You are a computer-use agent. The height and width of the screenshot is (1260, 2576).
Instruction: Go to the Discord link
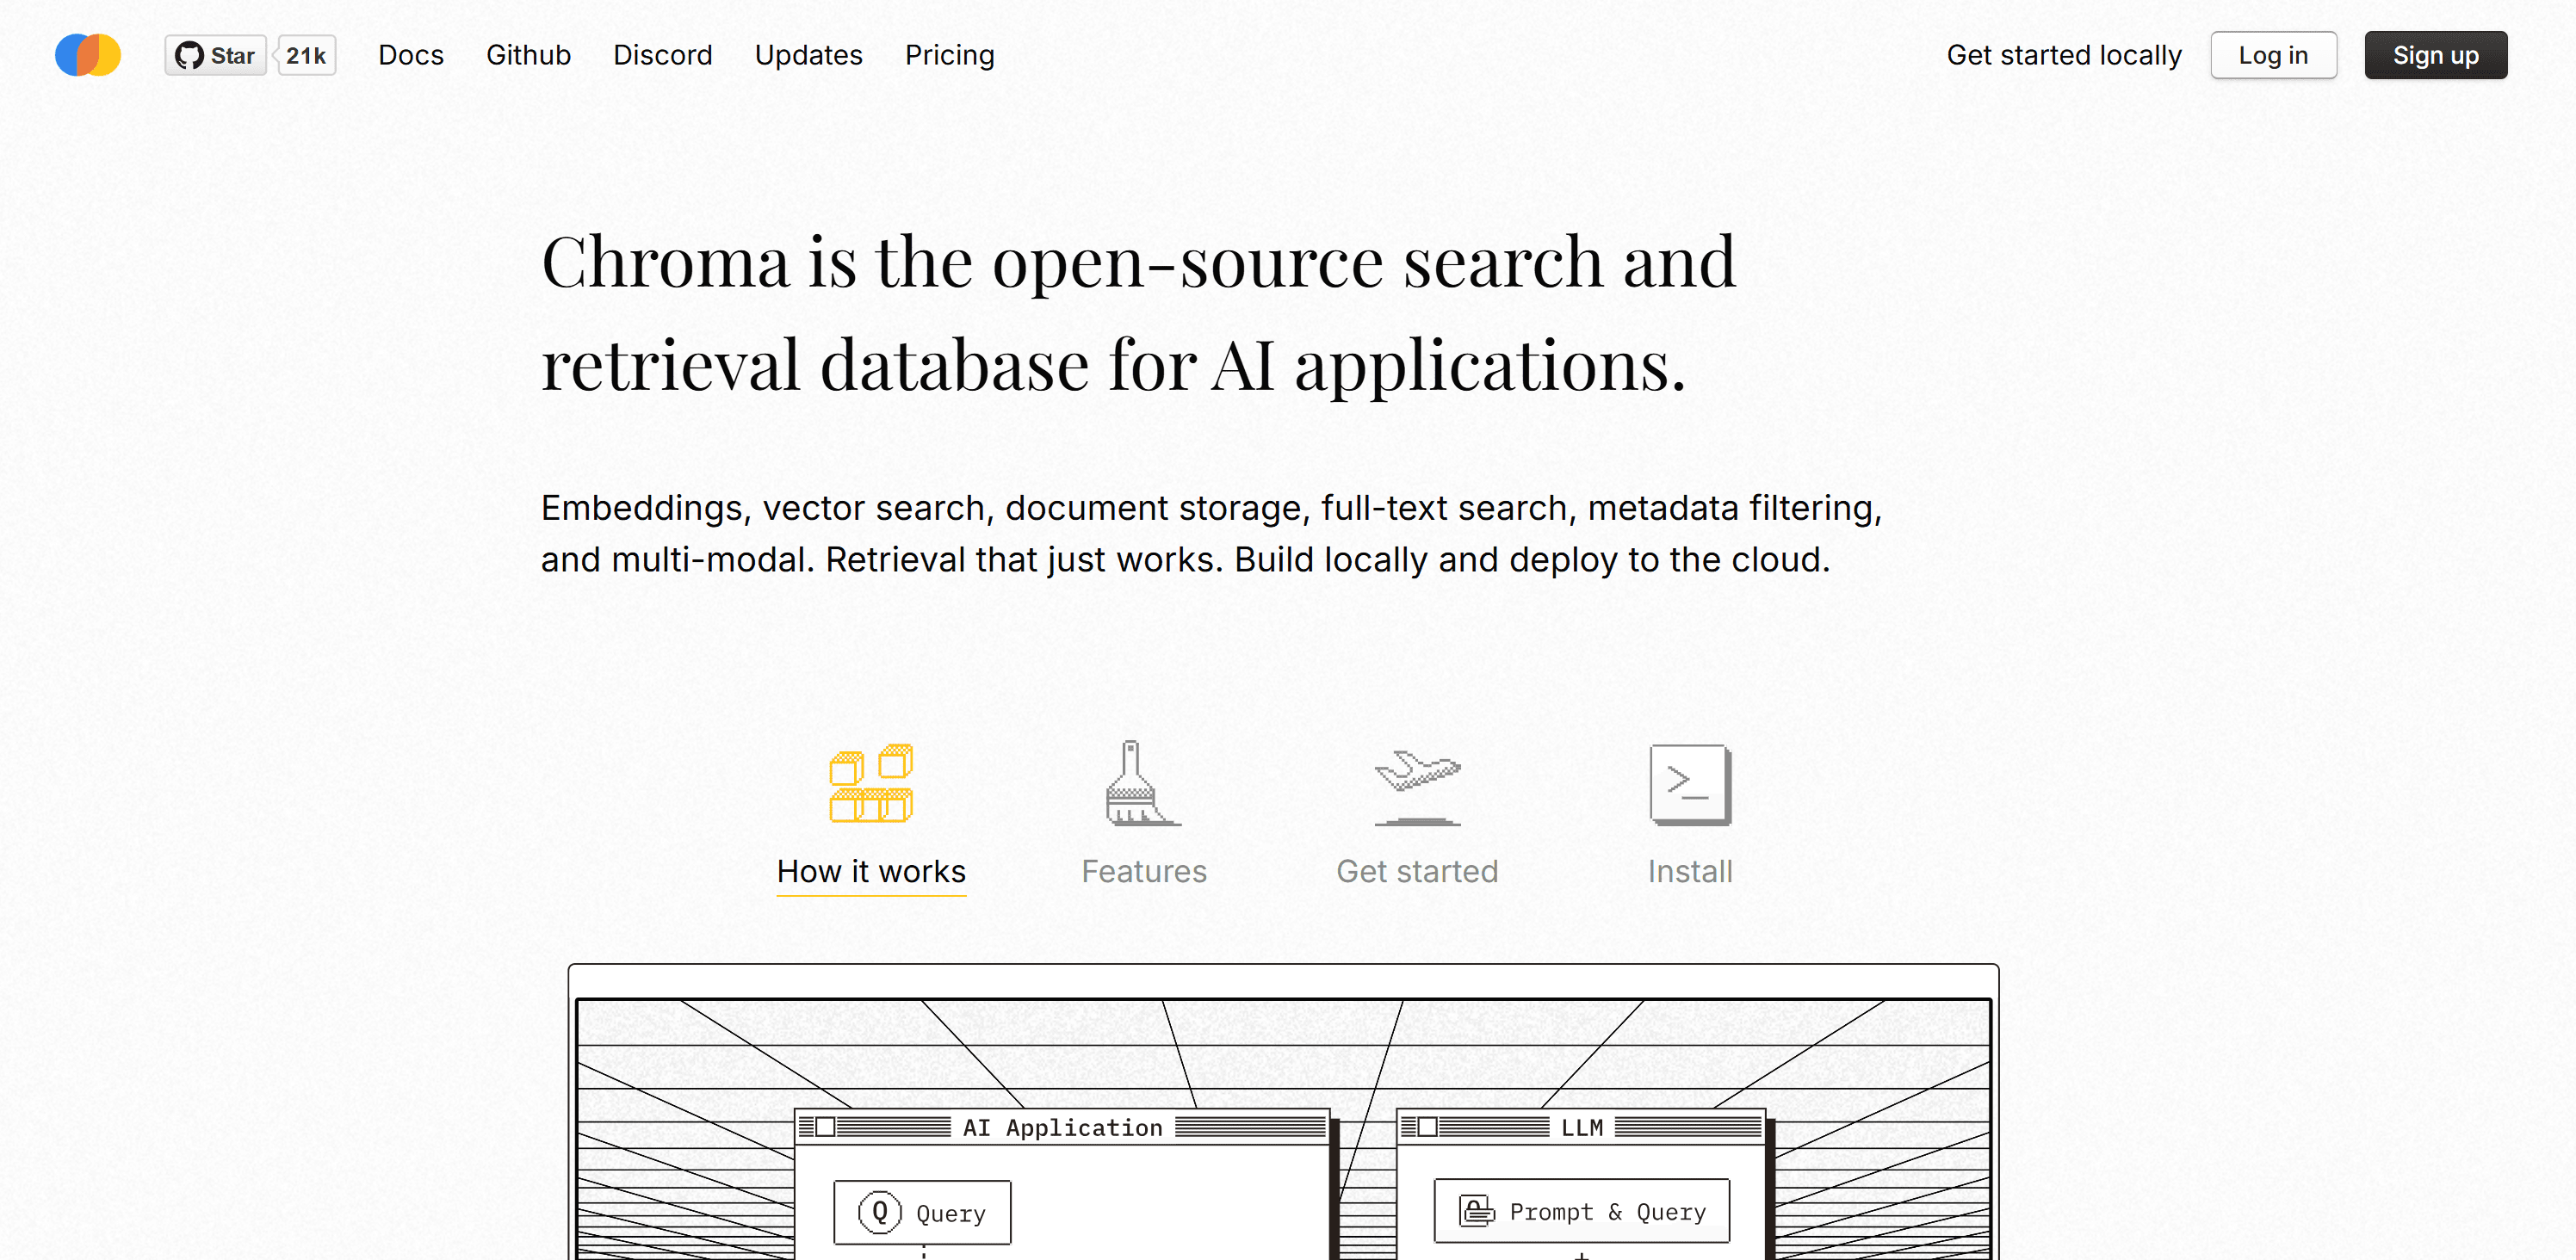[662, 55]
